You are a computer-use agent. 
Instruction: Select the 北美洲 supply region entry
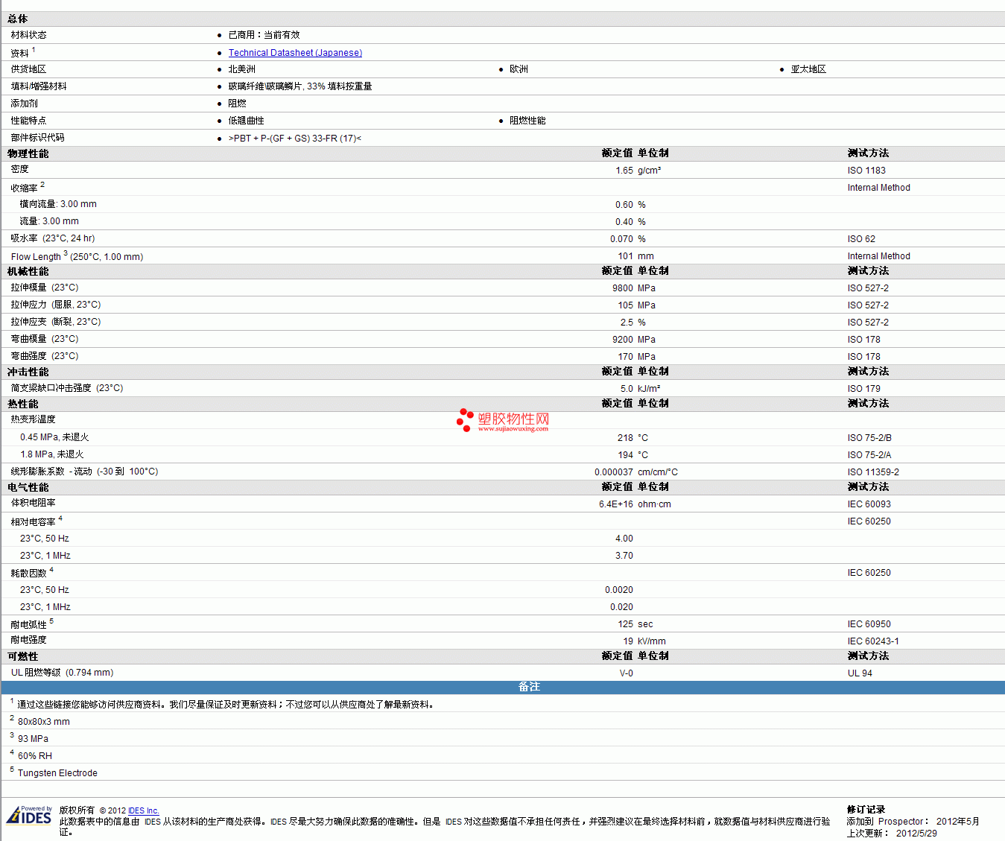[x=241, y=69]
